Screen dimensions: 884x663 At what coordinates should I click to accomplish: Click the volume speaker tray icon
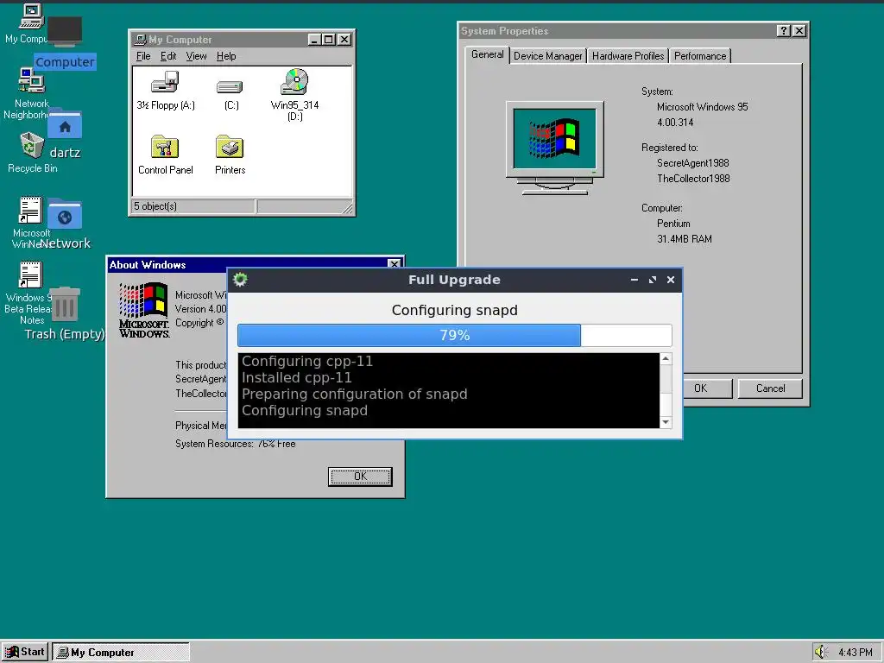click(820, 652)
